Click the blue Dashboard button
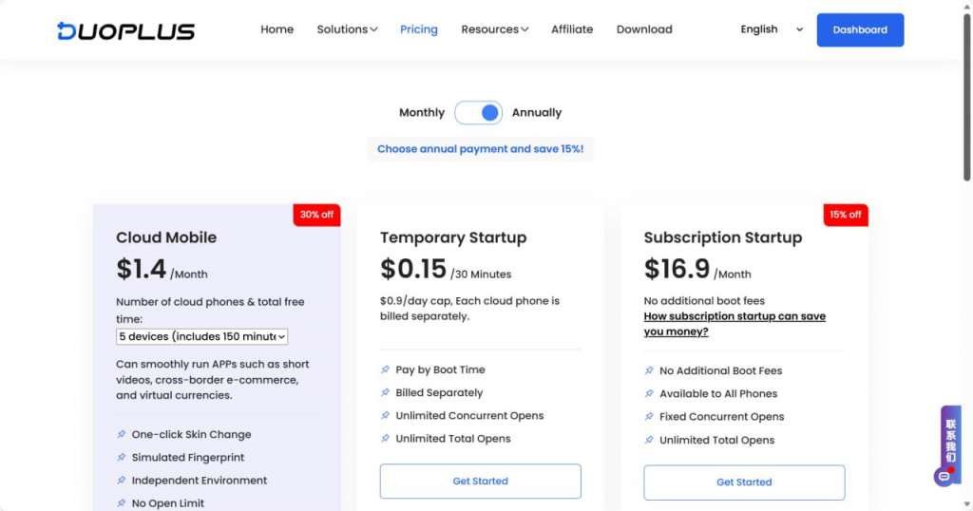Image resolution: width=973 pixels, height=511 pixels. click(x=860, y=30)
